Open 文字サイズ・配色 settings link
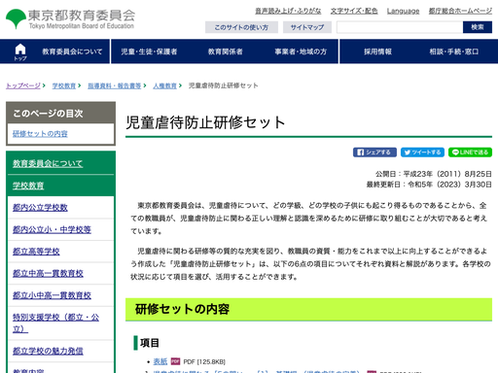 click(354, 11)
